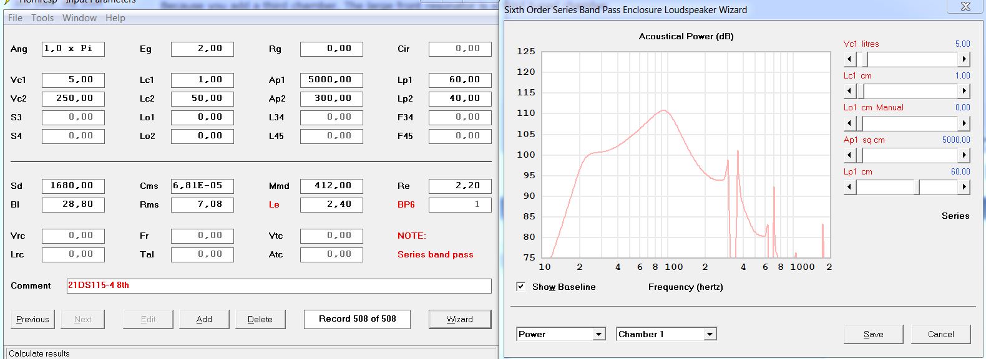Click the Mmd input field
This screenshot has width=986, height=359.
coord(331,186)
